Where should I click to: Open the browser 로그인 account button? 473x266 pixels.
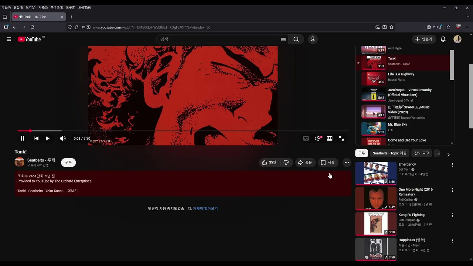click(x=434, y=27)
